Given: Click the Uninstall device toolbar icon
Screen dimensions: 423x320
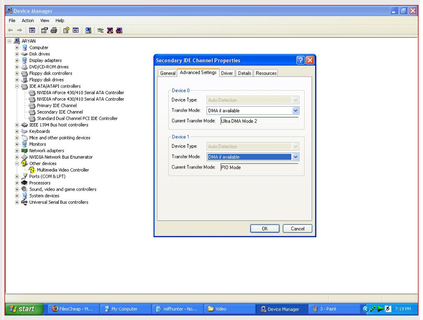Looking at the screenshot, I should [x=110, y=30].
